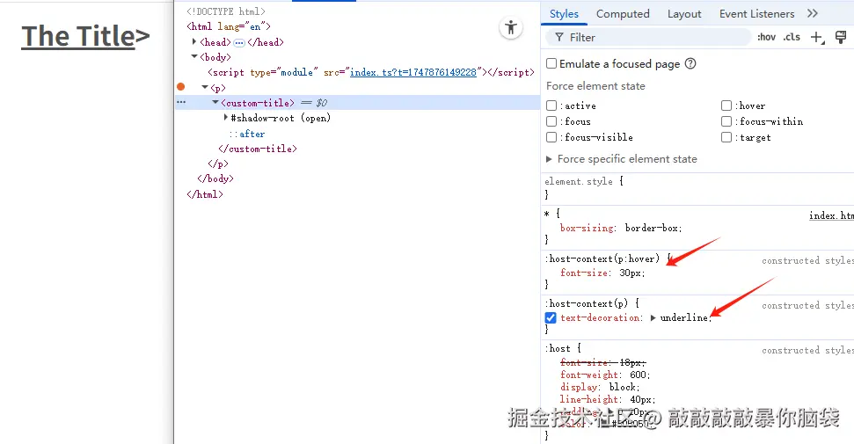
Task: Collapse the body element node
Action: [193, 56]
